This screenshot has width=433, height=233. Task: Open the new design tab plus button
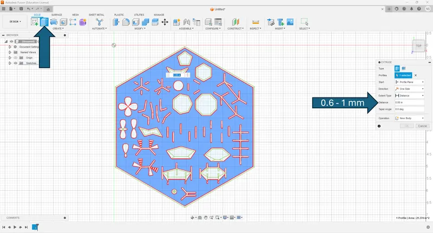pyautogui.click(x=389, y=9)
